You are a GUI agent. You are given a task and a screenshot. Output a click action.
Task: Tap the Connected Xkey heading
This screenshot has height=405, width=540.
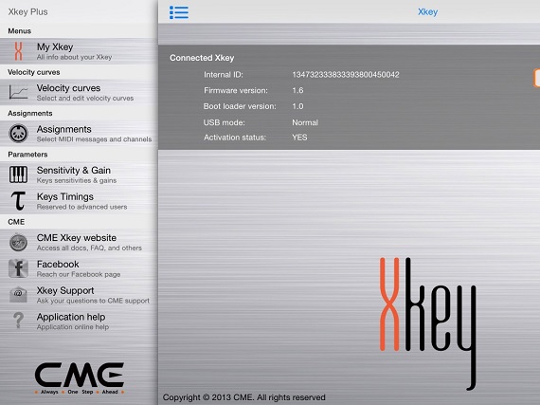(202, 58)
